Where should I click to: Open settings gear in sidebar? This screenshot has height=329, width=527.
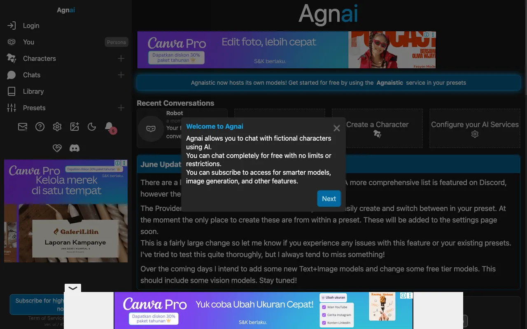click(57, 127)
